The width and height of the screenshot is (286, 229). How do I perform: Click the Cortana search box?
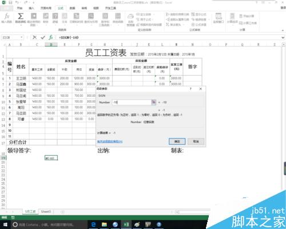[x=49, y=225]
